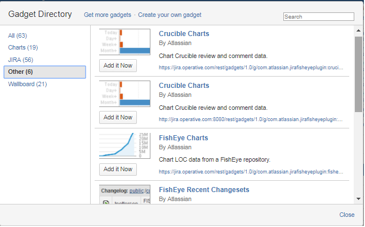This screenshot has width=365, height=227.
Task: Click the Changelog preview thumbnail
Action: (x=125, y=194)
